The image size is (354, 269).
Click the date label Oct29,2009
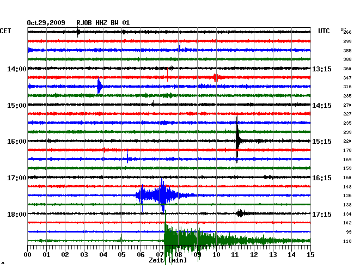coord(46,23)
